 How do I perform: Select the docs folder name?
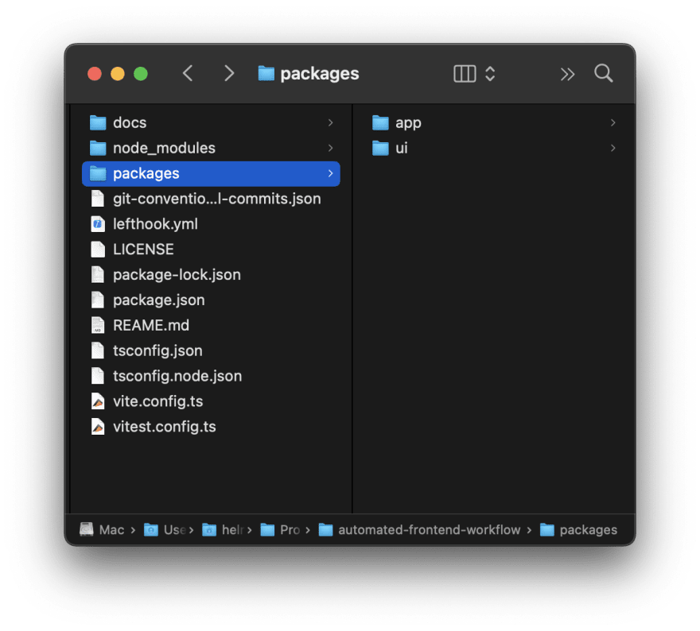tap(130, 122)
